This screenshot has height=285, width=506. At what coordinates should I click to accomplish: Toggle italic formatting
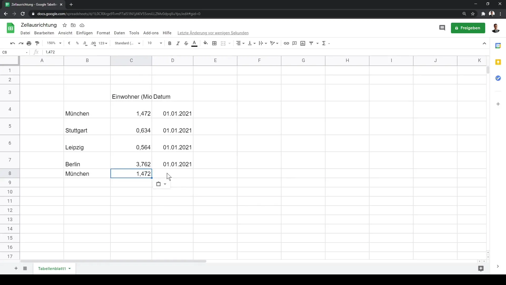click(x=178, y=43)
